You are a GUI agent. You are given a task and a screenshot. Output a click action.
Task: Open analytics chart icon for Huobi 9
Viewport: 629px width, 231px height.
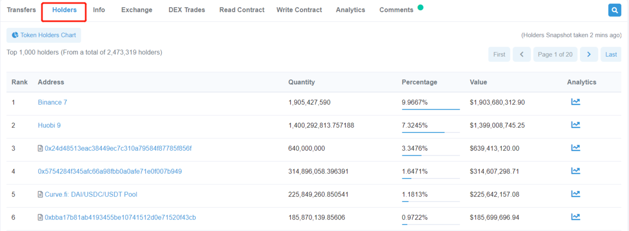(575, 125)
